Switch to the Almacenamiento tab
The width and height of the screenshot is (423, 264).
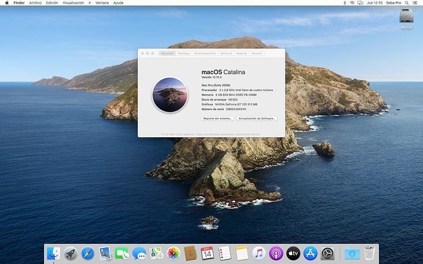tap(205, 53)
